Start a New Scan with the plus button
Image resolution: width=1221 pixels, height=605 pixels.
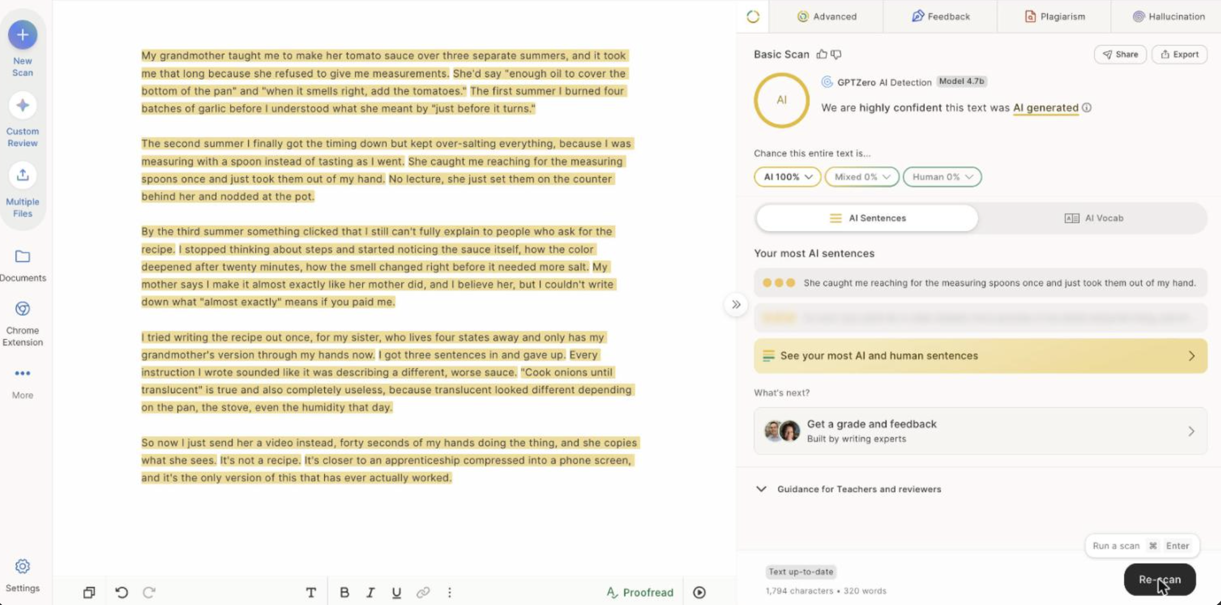(x=22, y=35)
